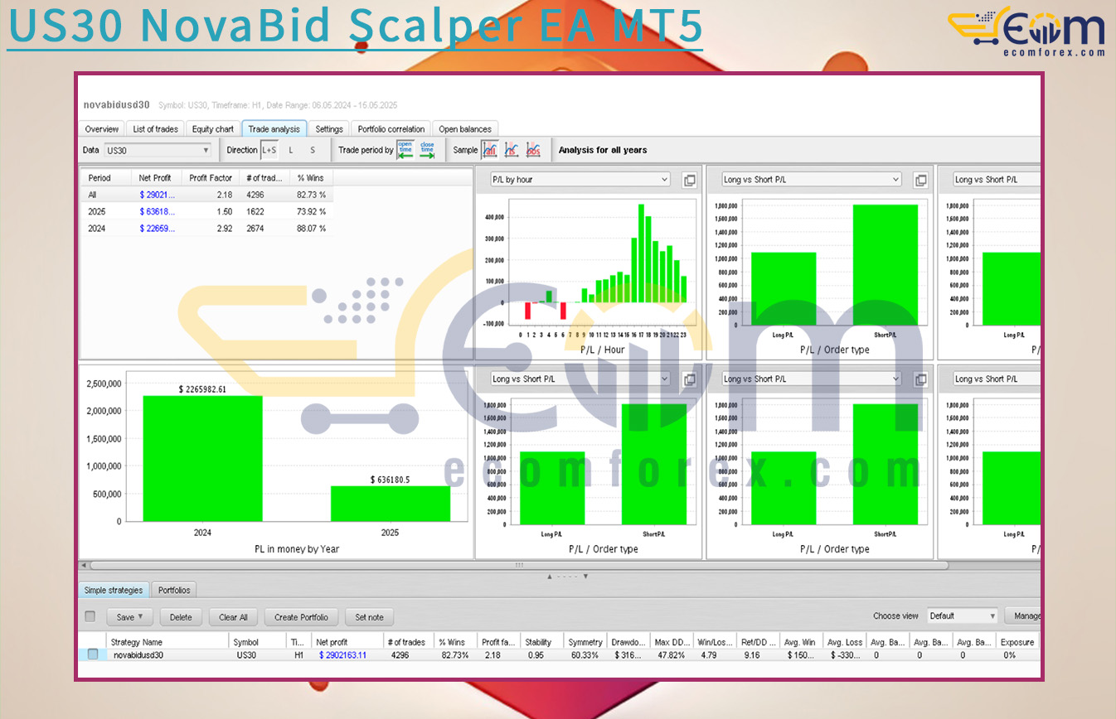Click the partially visible Manage button

click(1023, 616)
